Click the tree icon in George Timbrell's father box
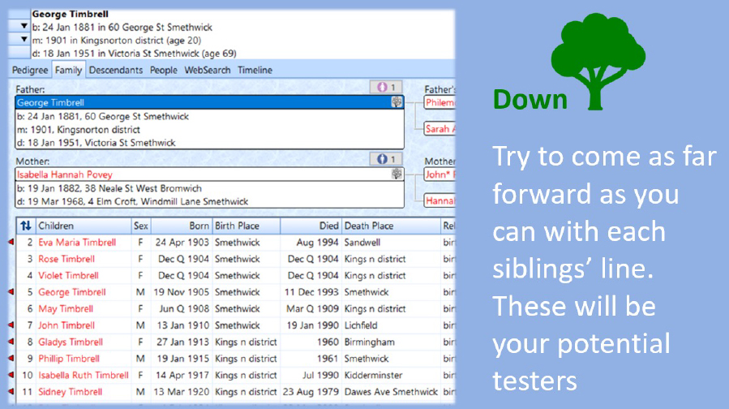729x409 pixels. [397, 103]
